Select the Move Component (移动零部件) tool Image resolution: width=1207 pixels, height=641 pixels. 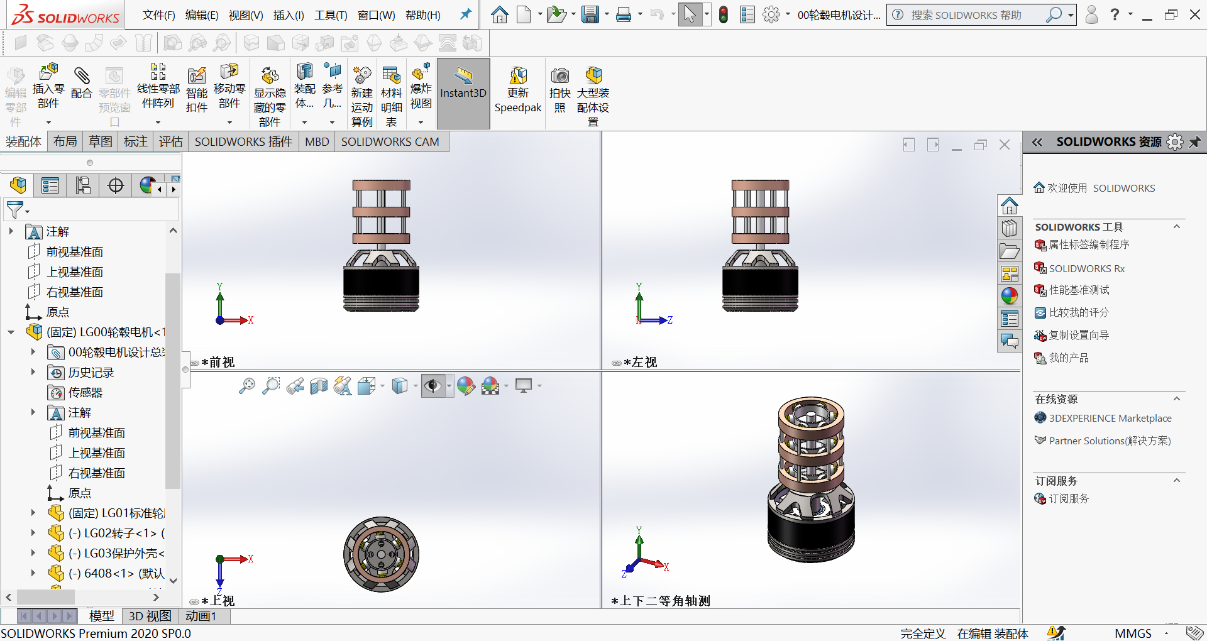tap(229, 87)
